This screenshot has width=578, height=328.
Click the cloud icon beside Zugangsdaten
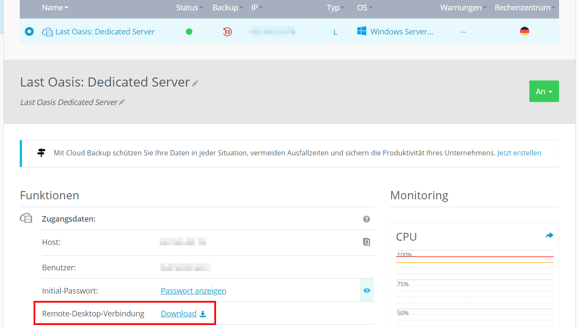pos(26,218)
